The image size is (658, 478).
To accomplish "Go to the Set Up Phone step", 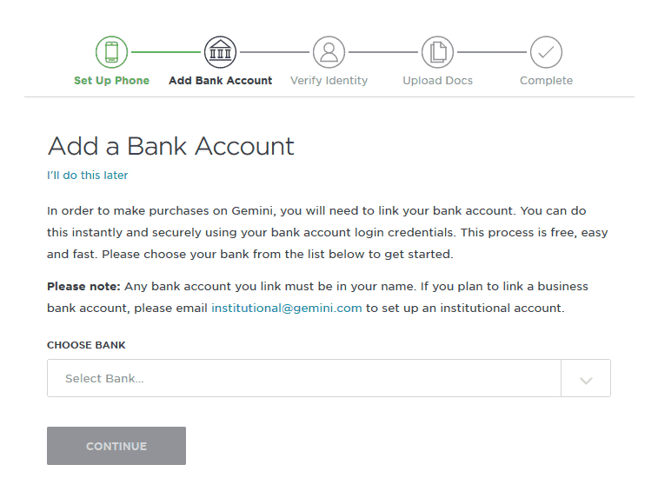I will tap(111, 81).
